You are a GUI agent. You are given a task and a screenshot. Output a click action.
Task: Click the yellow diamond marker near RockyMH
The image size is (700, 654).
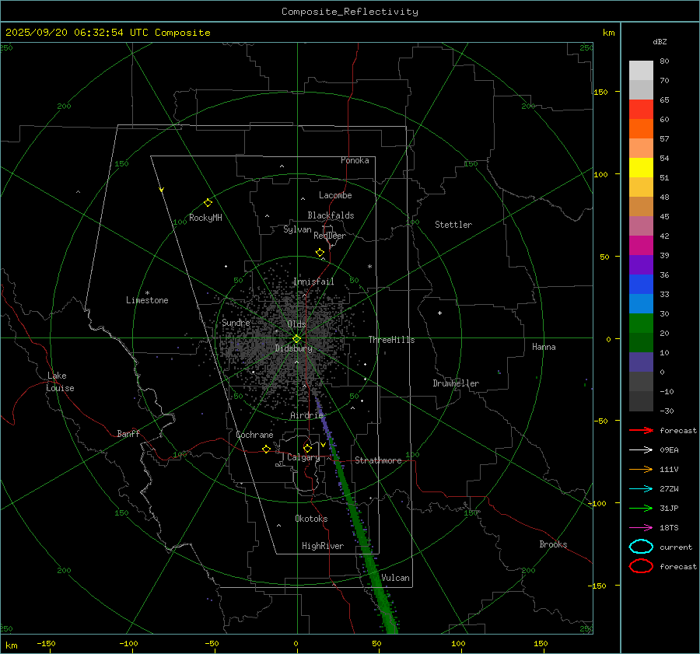(208, 202)
